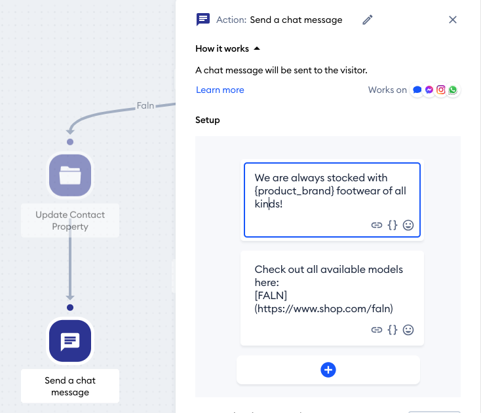Click the chat bubble icon beside Action title
The width and height of the screenshot is (481, 413).
point(203,20)
